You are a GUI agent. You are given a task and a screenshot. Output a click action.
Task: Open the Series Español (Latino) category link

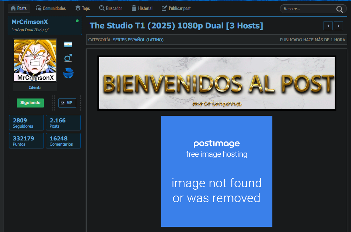(138, 40)
